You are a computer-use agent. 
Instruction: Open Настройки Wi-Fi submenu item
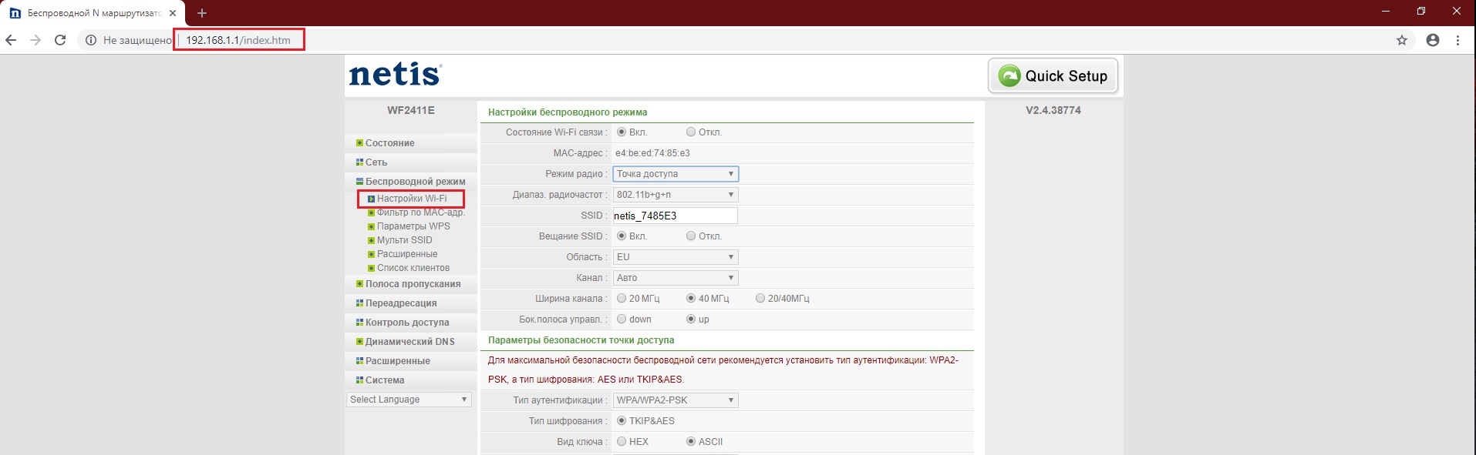(x=412, y=199)
